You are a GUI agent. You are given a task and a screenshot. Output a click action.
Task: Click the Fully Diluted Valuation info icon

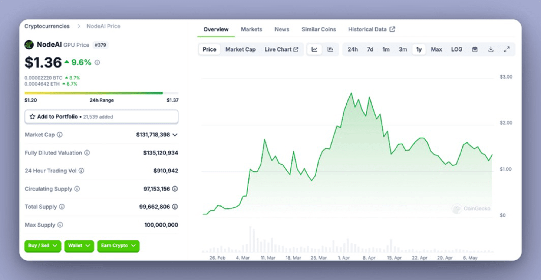(87, 152)
